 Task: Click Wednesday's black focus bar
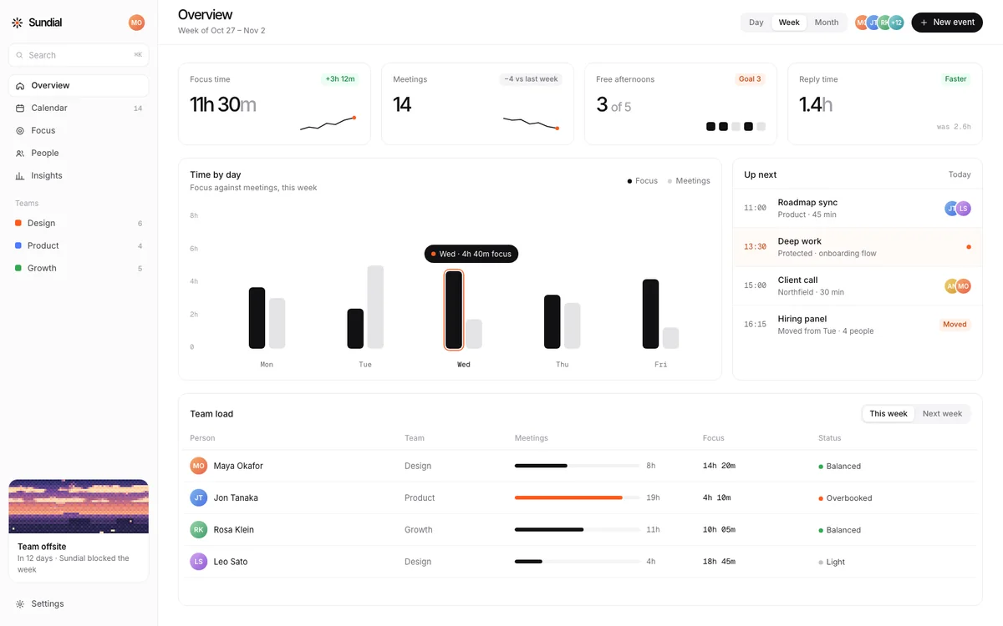point(454,310)
